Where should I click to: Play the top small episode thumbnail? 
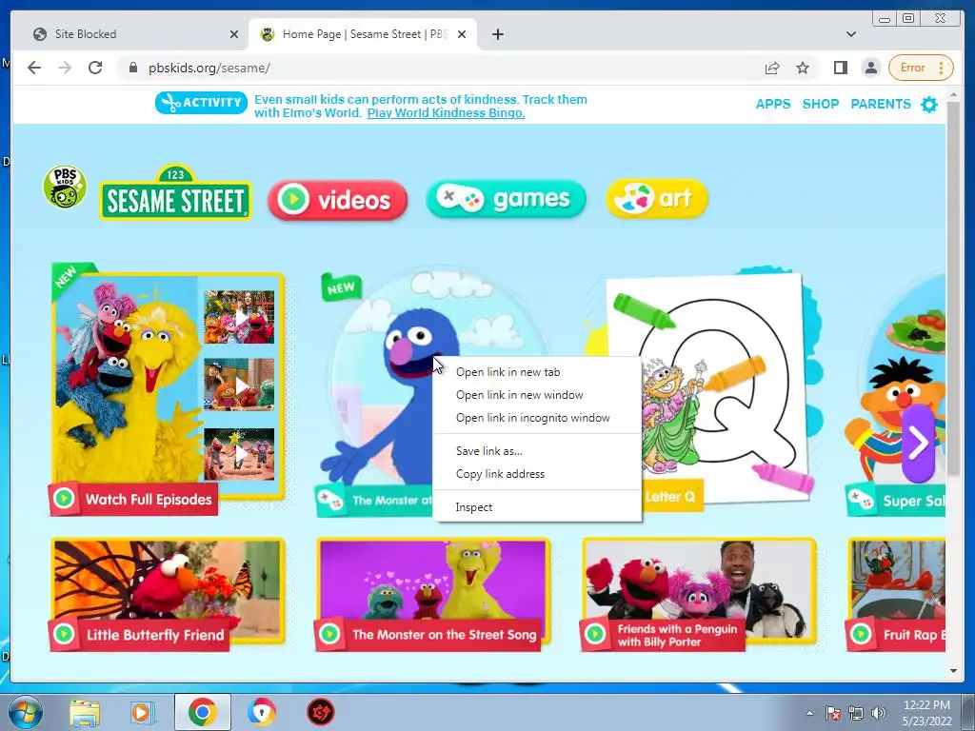(x=239, y=317)
